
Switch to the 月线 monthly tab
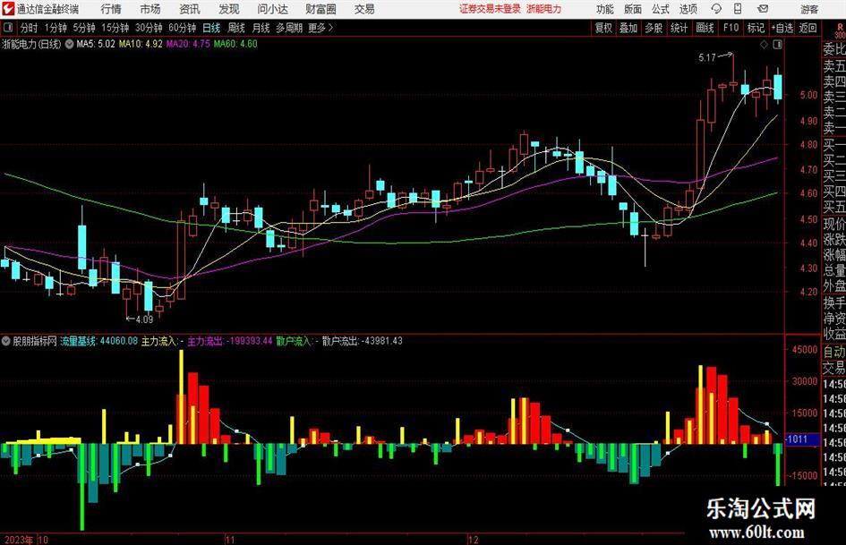261,28
